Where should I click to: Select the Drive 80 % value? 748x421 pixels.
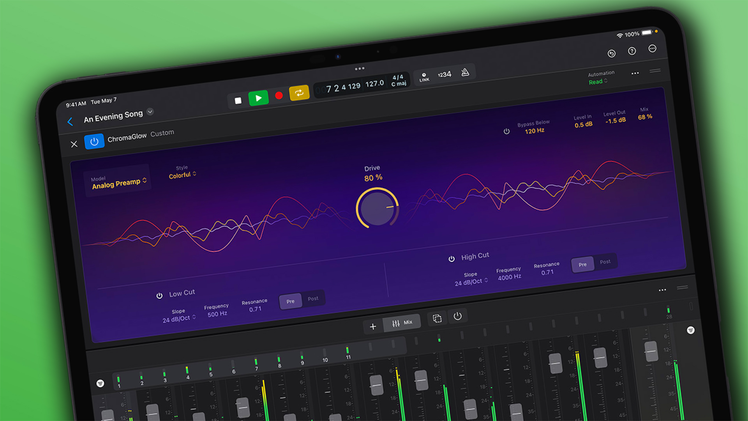pyautogui.click(x=373, y=178)
